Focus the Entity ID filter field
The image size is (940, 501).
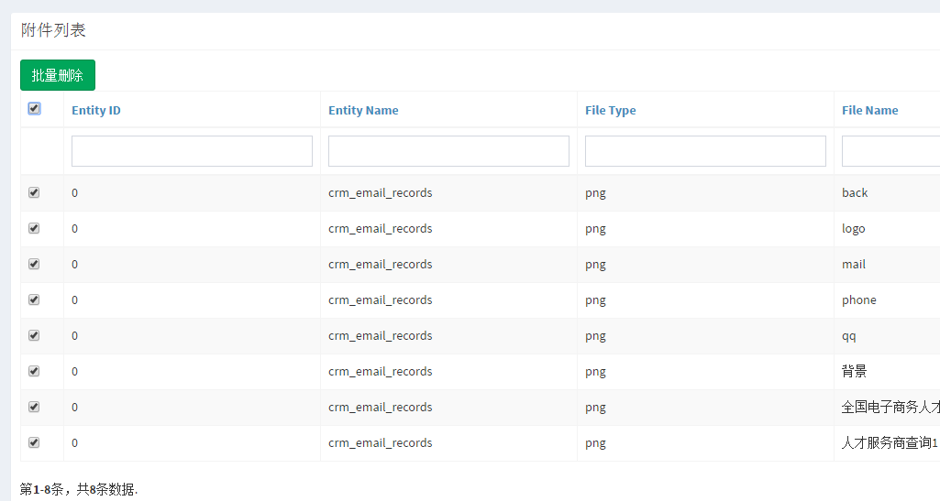coord(192,151)
